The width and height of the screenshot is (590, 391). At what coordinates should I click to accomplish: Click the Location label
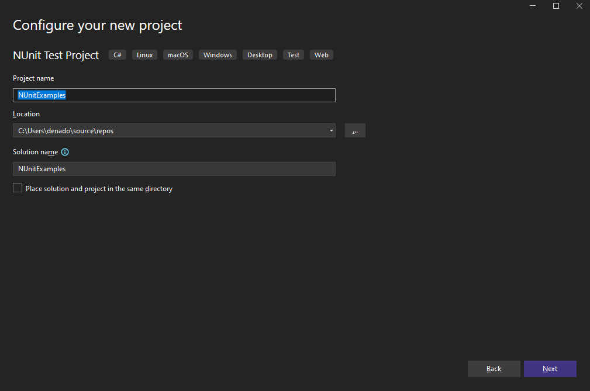click(x=26, y=114)
